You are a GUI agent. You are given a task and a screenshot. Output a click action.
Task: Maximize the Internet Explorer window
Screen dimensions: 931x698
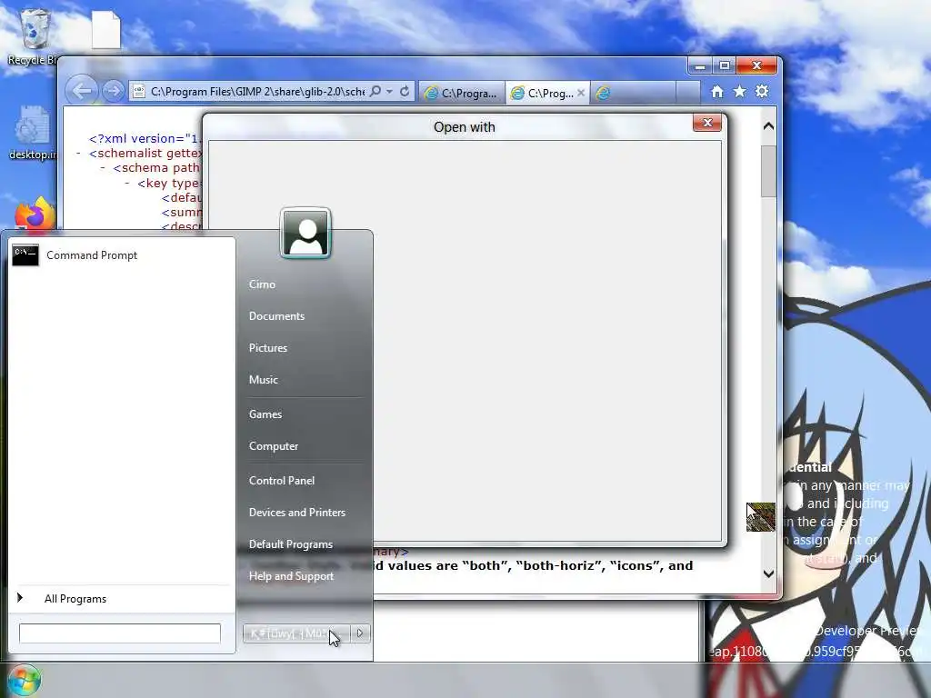click(x=725, y=65)
